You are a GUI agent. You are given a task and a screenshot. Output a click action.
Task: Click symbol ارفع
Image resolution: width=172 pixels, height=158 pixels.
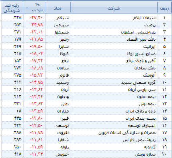pos(65,61)
